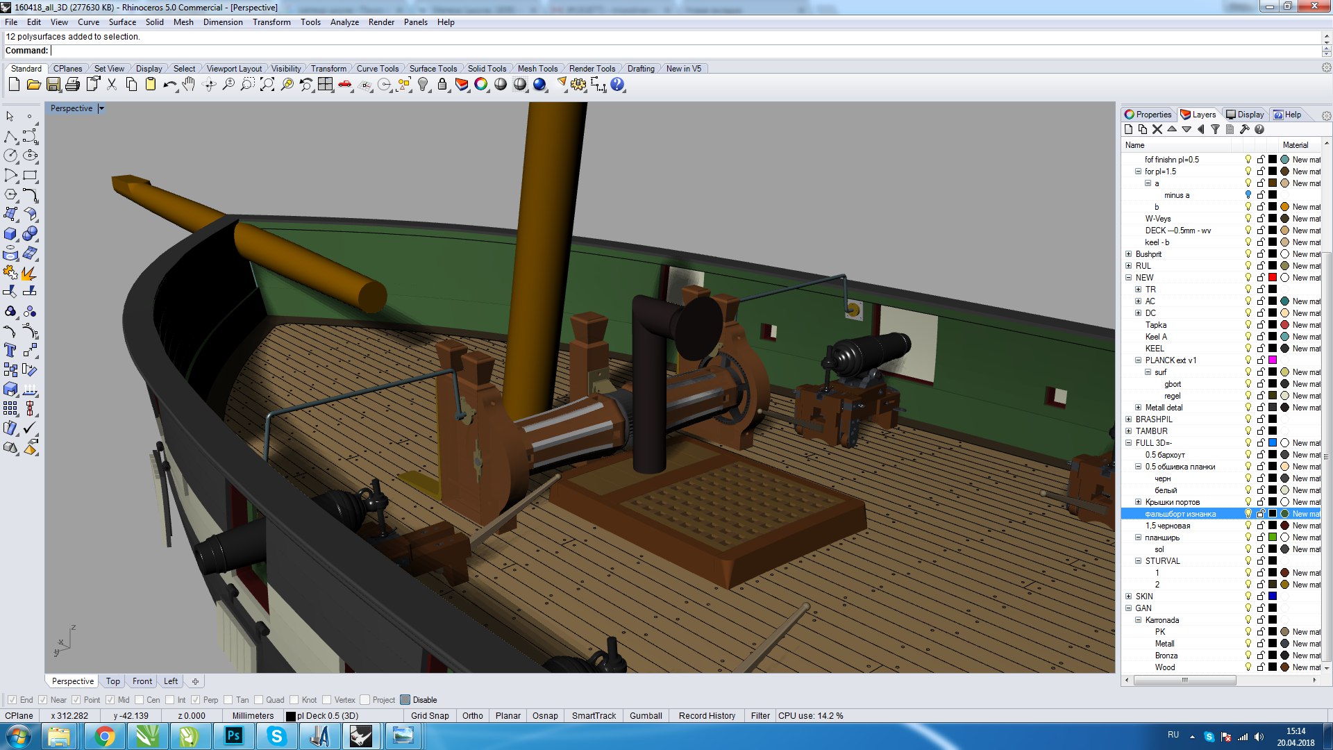The image size is (1333, 750).
Task: Create new layer icon in Layers panel
Action: (1128, 129)
